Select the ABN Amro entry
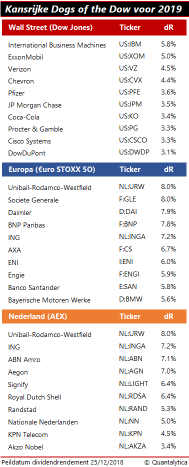 [x=24, y=359]
